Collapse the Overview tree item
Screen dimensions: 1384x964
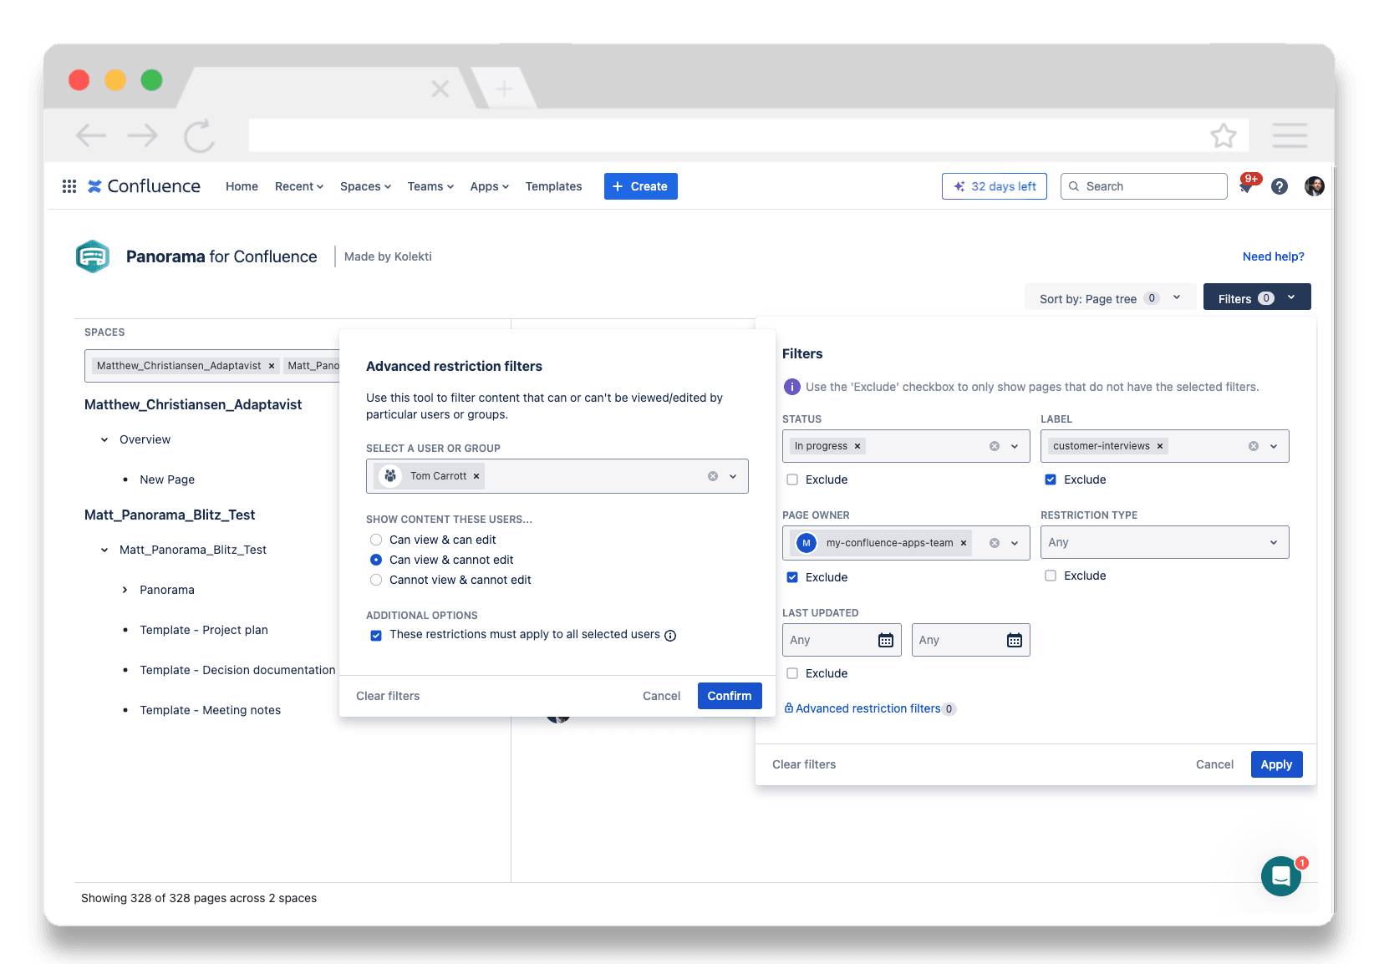[104, 439]
